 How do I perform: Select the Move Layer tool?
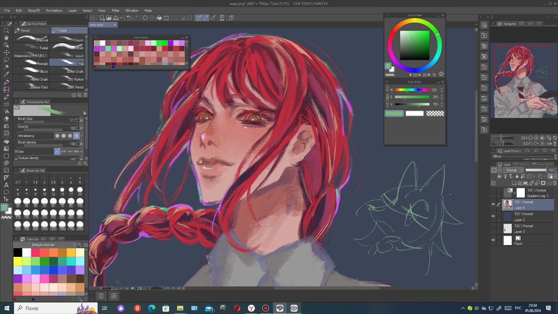tap(6, 52)
